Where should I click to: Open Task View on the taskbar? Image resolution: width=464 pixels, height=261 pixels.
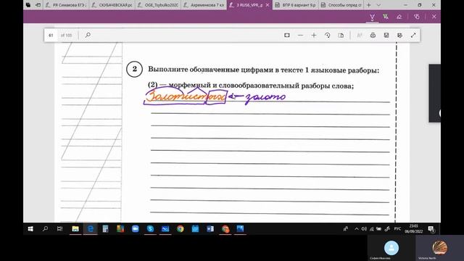click(x=59, y=229)
